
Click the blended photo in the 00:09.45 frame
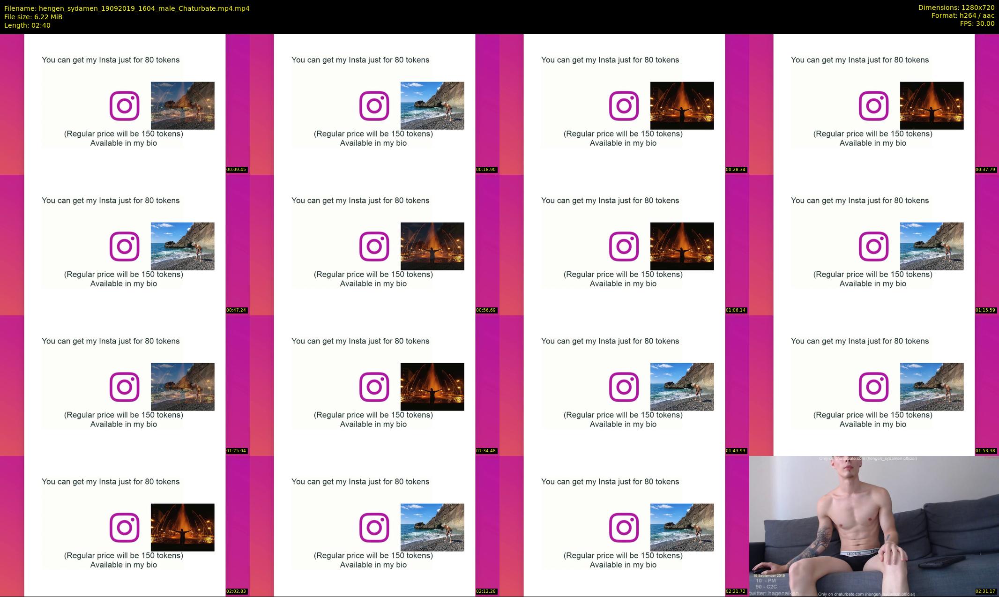pyautogui.click(x=183, y=106)
